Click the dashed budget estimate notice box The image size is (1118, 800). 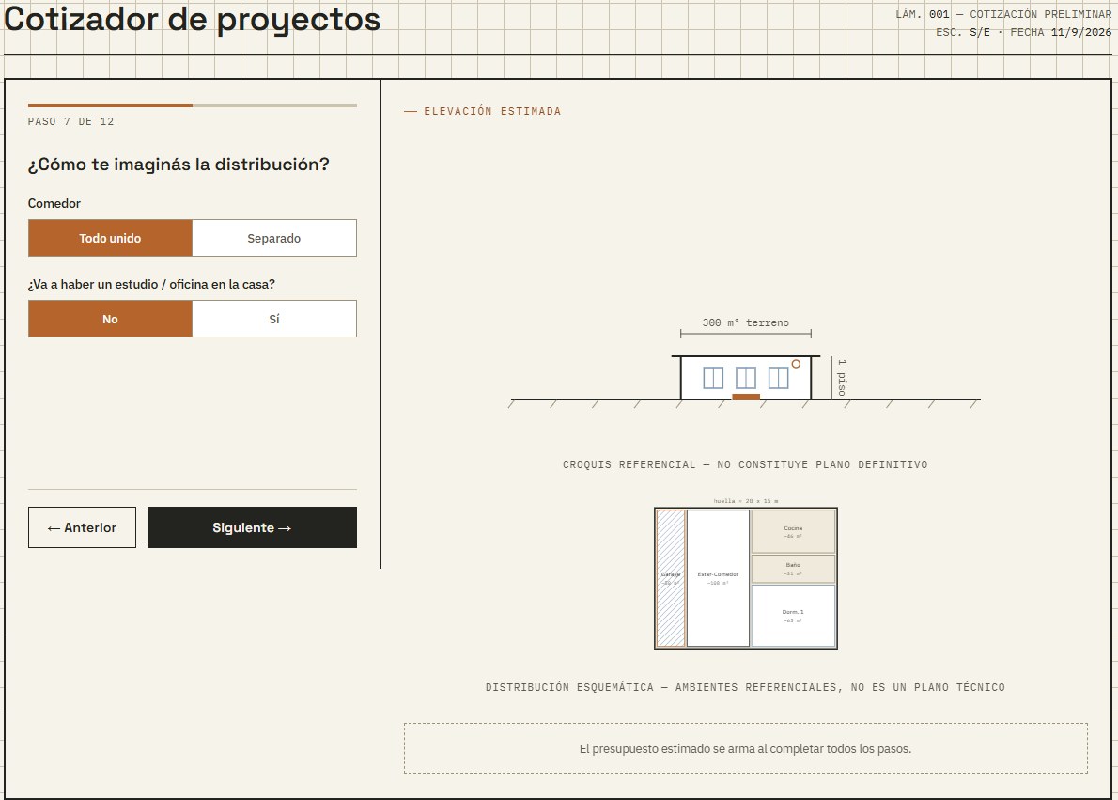pos(746,748)
